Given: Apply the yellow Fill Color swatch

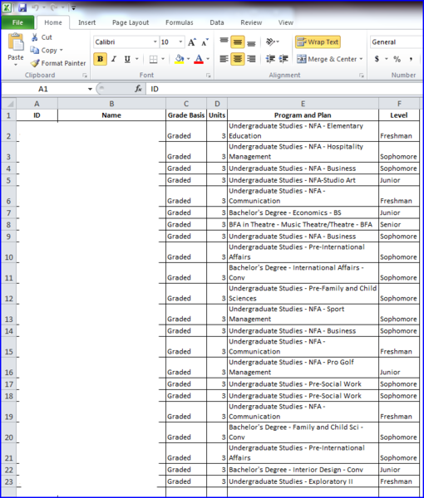Looking at the screenshot, I should [x=180, y=59].
